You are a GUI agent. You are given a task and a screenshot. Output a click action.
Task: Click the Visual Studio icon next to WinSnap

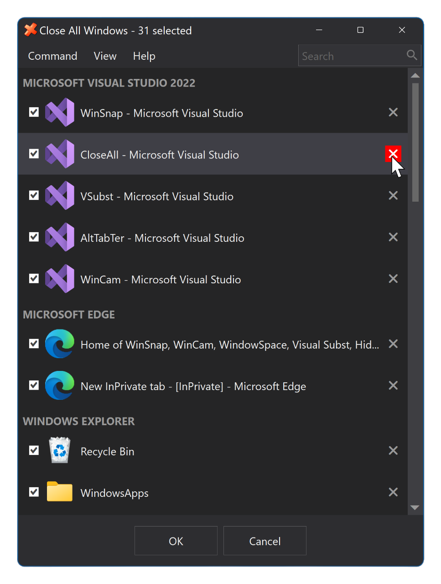pyautogui.click(x=60, y=112)
